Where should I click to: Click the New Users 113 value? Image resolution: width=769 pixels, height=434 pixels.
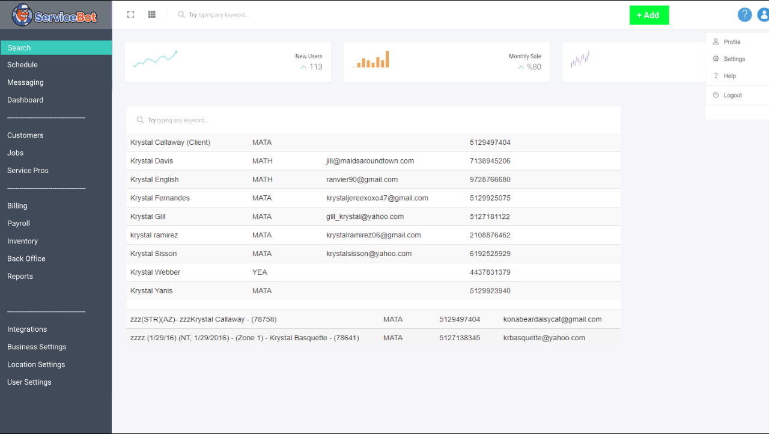[316, 67]
